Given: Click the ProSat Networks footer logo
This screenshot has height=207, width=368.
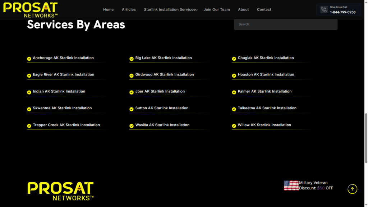Looking at the screenshot, I should [60, 191].
